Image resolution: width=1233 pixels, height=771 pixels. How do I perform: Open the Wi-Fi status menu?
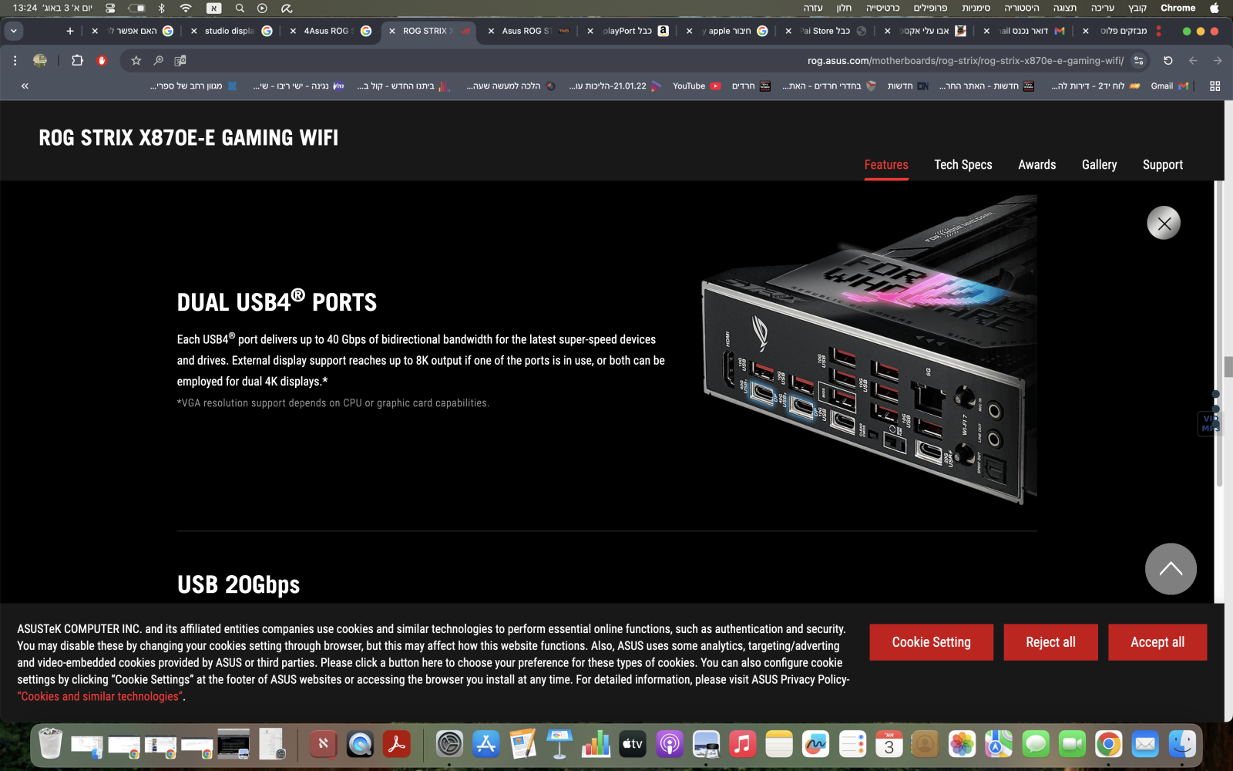[186, 8]
